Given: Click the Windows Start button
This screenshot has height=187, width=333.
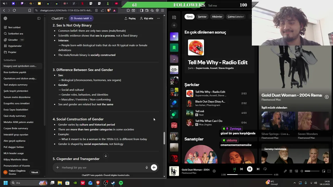Looking at the screenshot, I should [x=5, y=183].
